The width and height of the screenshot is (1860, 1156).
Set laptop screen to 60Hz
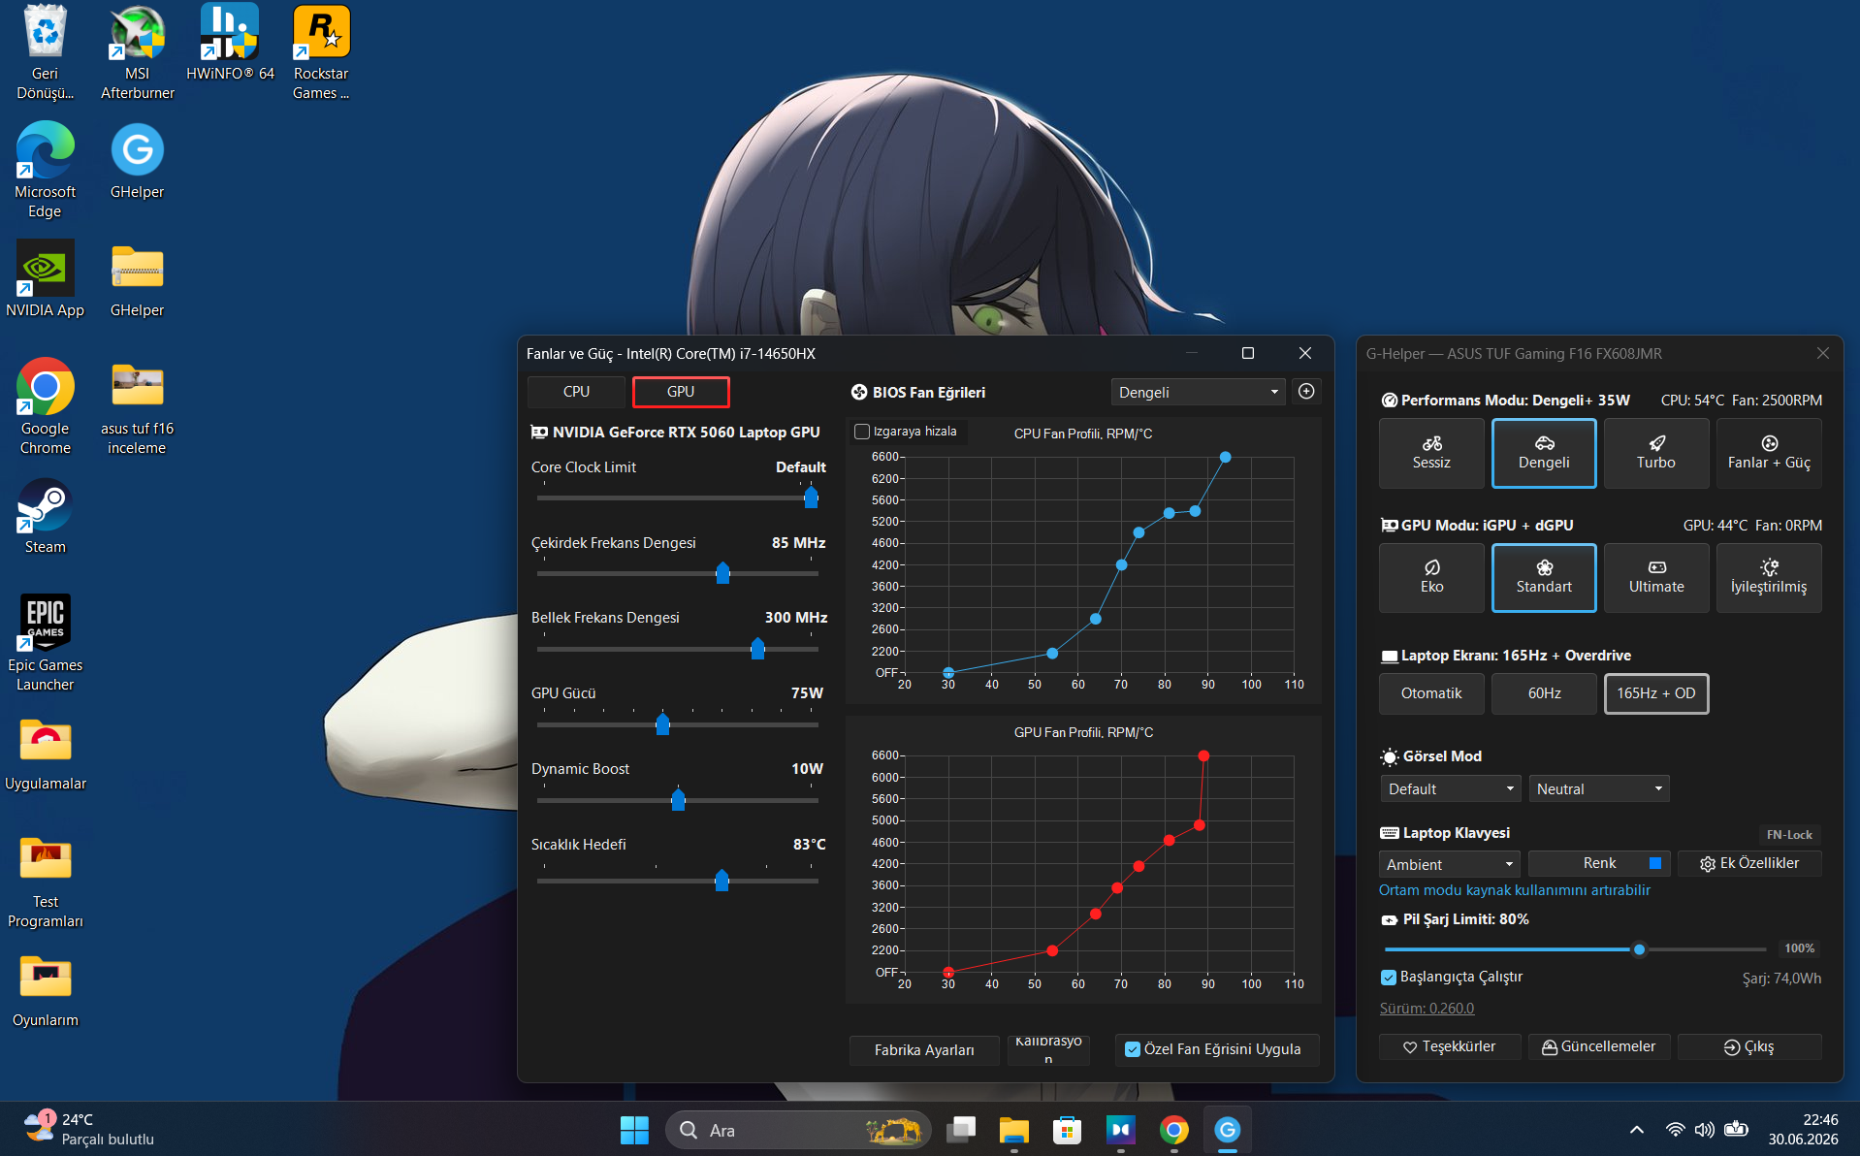pos(1544,693)
